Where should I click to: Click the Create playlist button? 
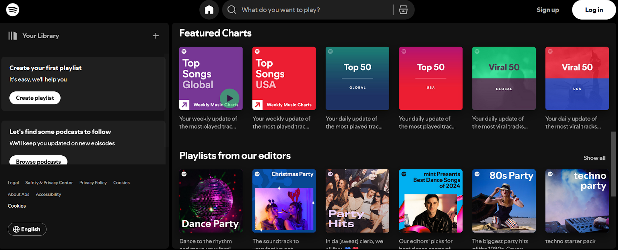click(x=35, y=98)
